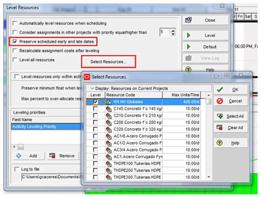
Task: Open the Select Resources... button
Action: (108, 62)
